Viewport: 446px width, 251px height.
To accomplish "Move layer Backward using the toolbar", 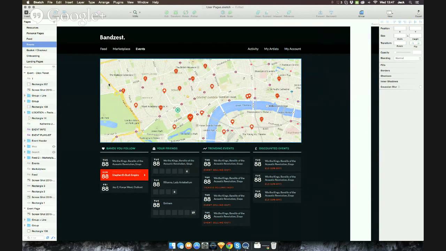I will (331, 13).
